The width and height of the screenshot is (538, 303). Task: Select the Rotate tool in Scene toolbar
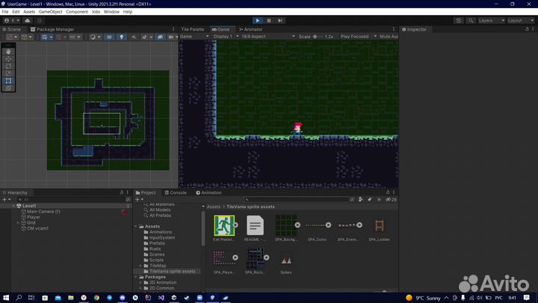pyautogui.click(x=8, y=66)
